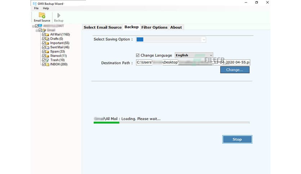This screenshot has width=301, height=174.
Task: Click the Spam folder icon
Action: [x=47, y=51]
